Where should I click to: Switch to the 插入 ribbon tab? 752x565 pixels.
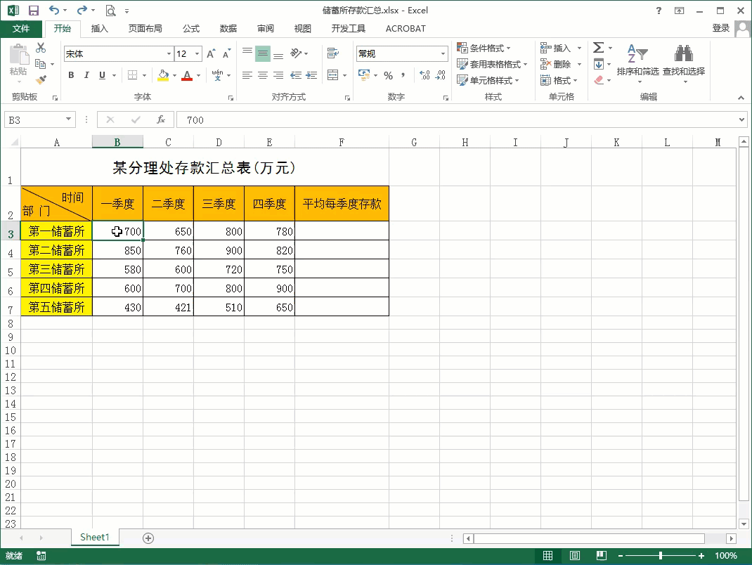click(100, 29)
